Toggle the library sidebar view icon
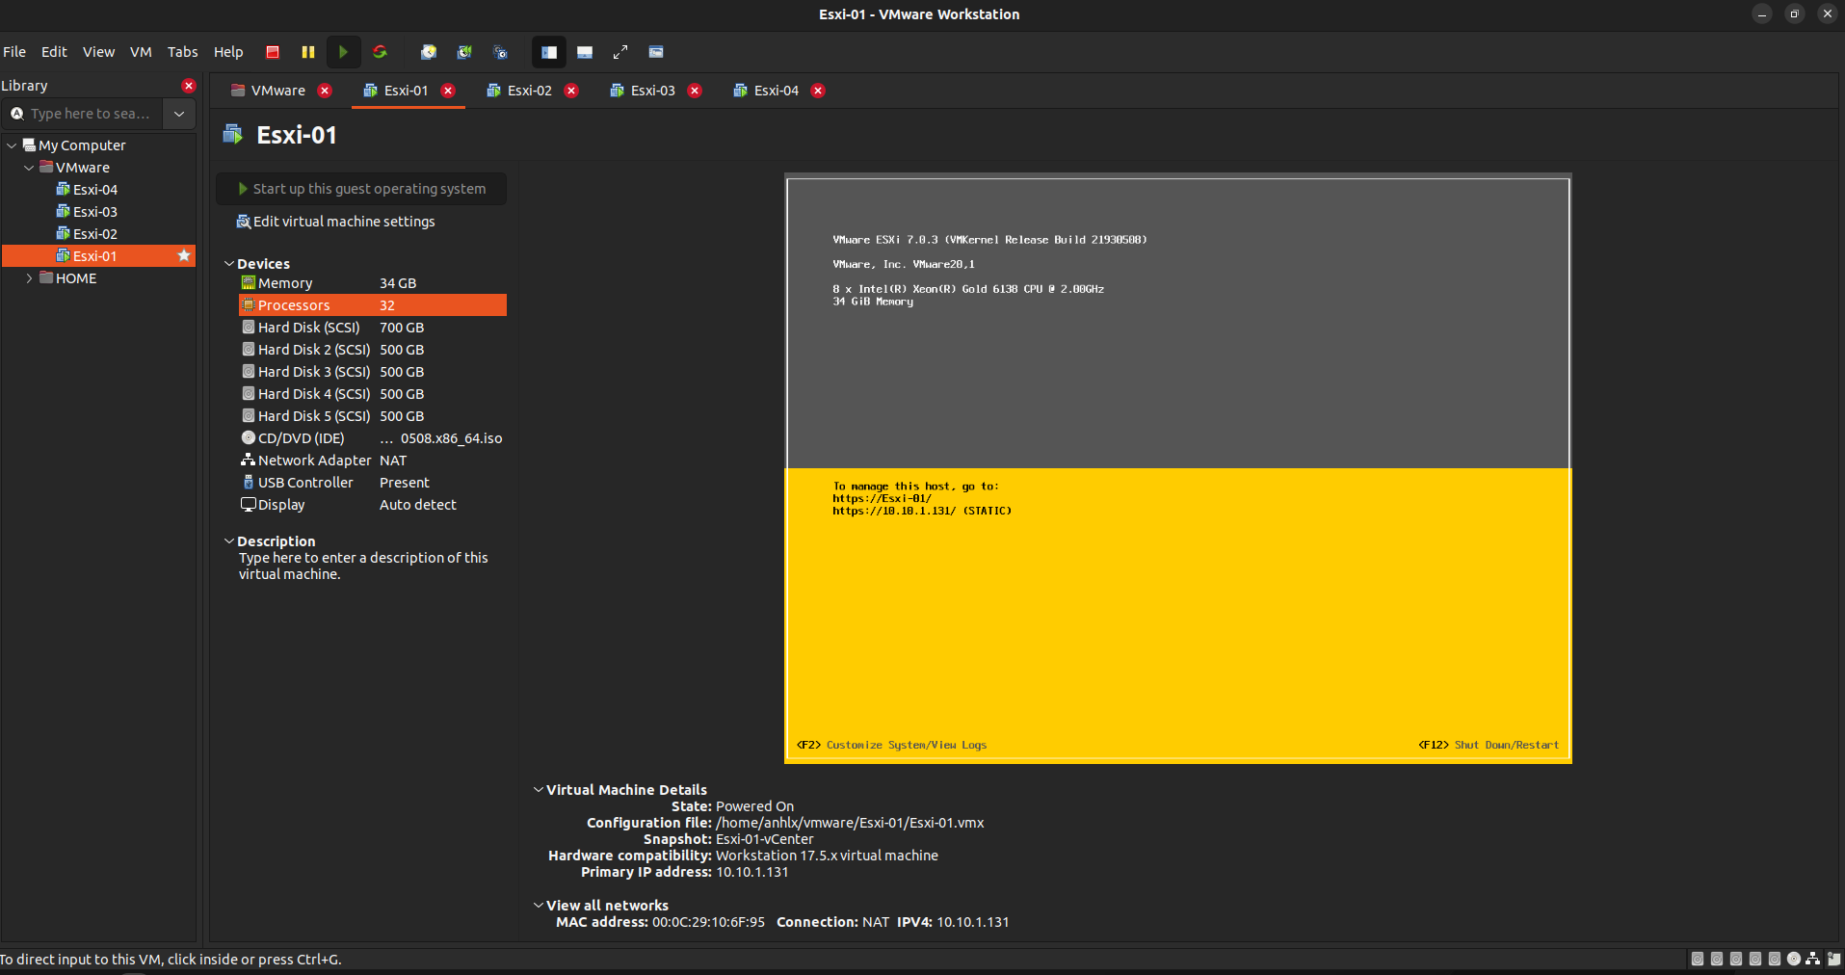Viewport: 1845px width, 975px height. pos(549,52)
